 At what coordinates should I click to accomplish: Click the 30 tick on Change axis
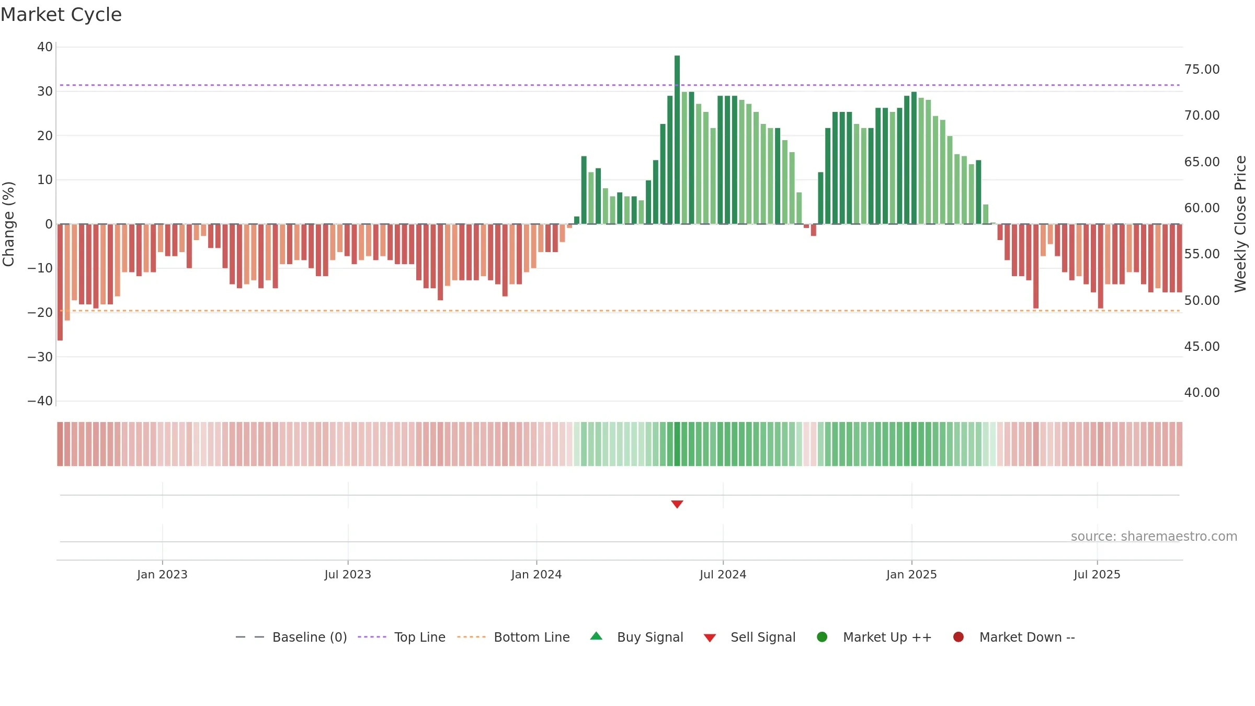(x=45, y=92)
